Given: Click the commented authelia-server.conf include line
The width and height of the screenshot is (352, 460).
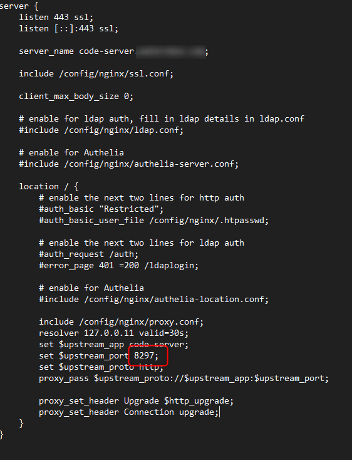Looking at the screenshot, I should (128, 164).
